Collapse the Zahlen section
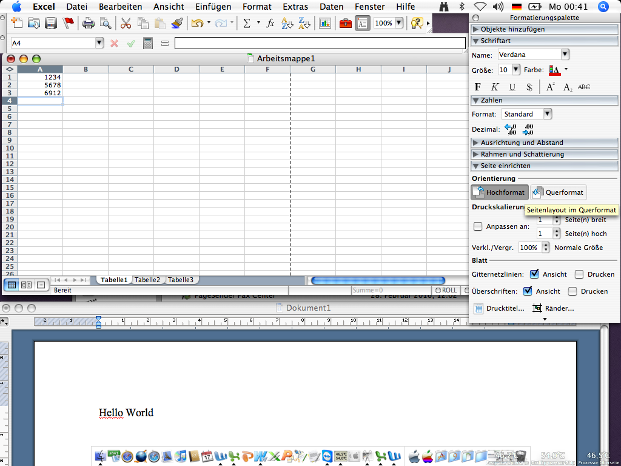Image resolution: width=621 pixels, height=466 pixels. 544,100
